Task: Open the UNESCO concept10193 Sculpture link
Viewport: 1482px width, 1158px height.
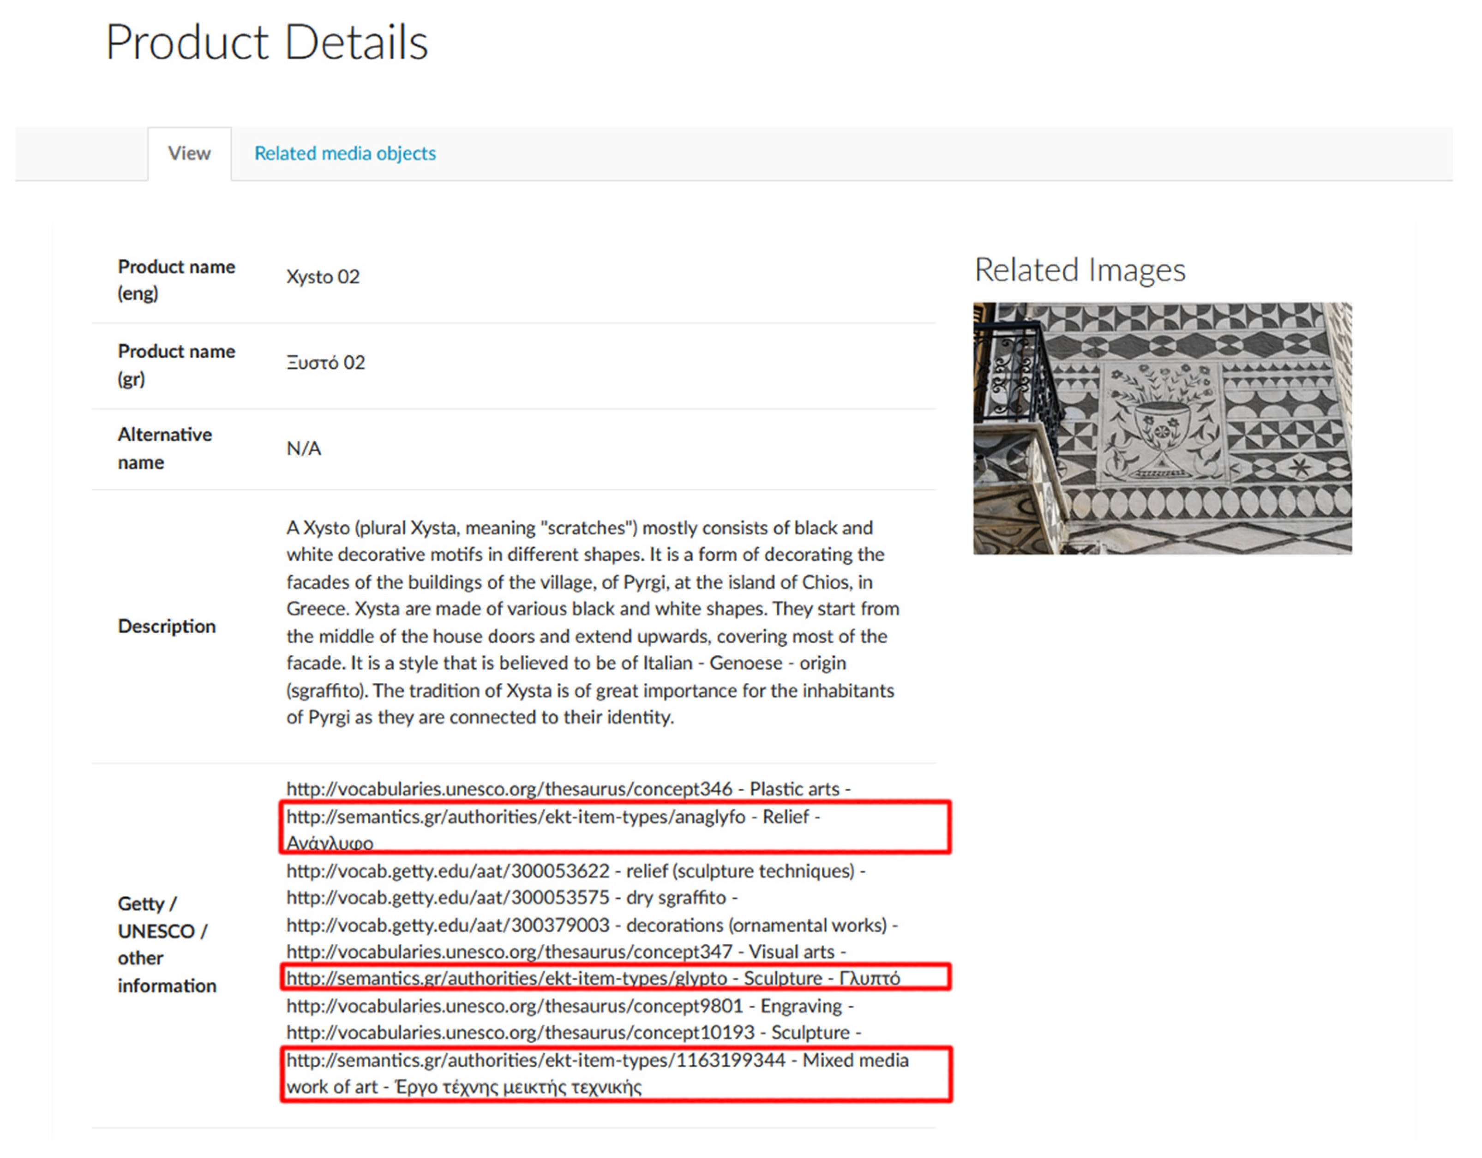Action: pyautogui.click(x=520, y=1033)
